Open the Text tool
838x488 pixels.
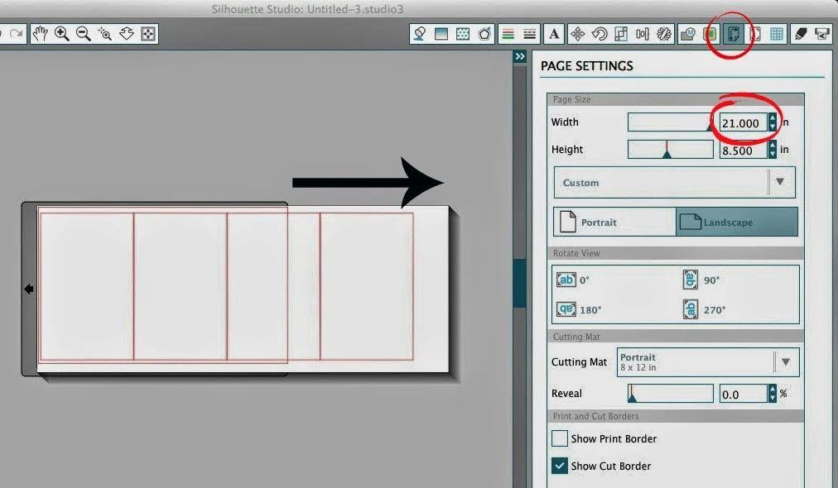[553, 34]
